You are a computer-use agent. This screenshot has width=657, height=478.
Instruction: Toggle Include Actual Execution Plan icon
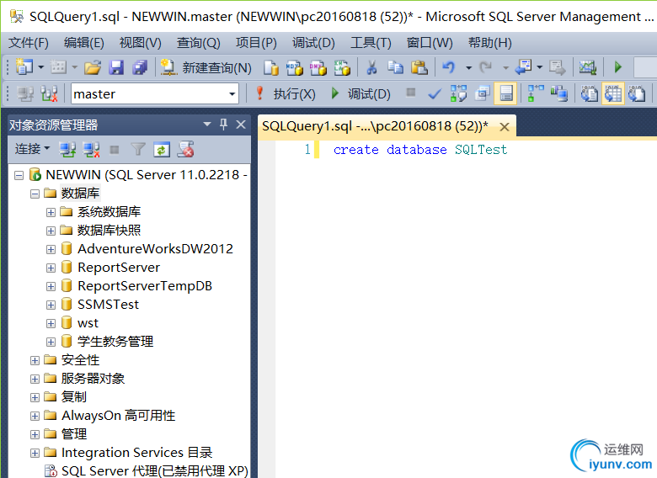point(536,93)
